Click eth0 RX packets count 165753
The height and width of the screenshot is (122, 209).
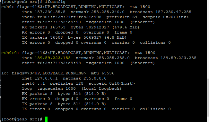[x=58, y=27]
